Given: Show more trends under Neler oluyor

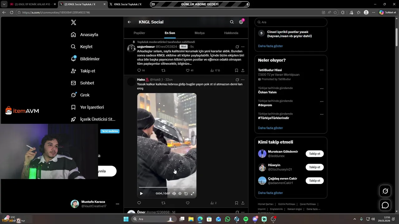Looking at the screenshot, I should tap(270, 128).
